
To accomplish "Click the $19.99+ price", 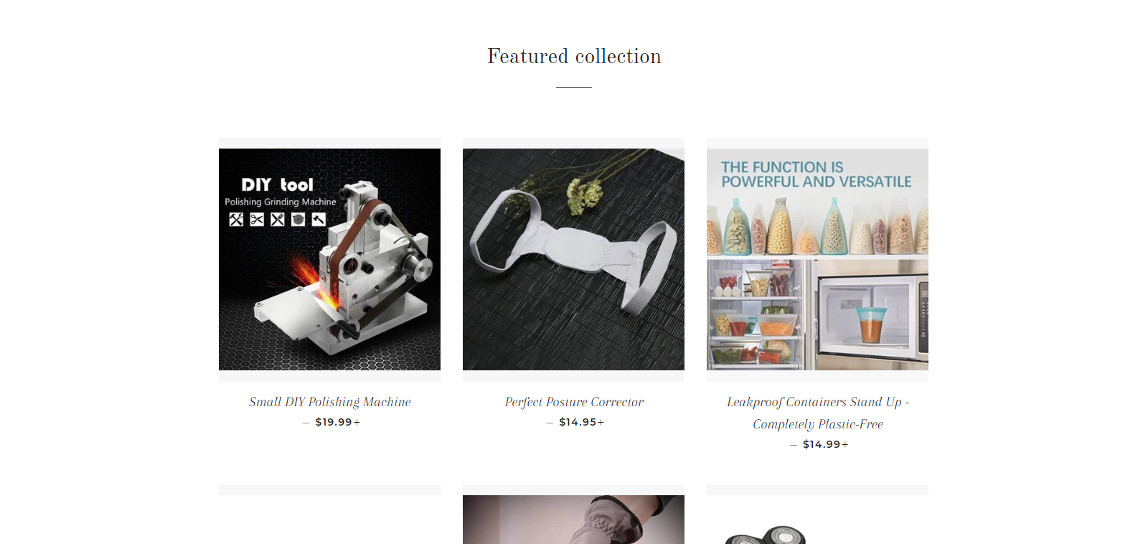I will click(x=338, y=422).
